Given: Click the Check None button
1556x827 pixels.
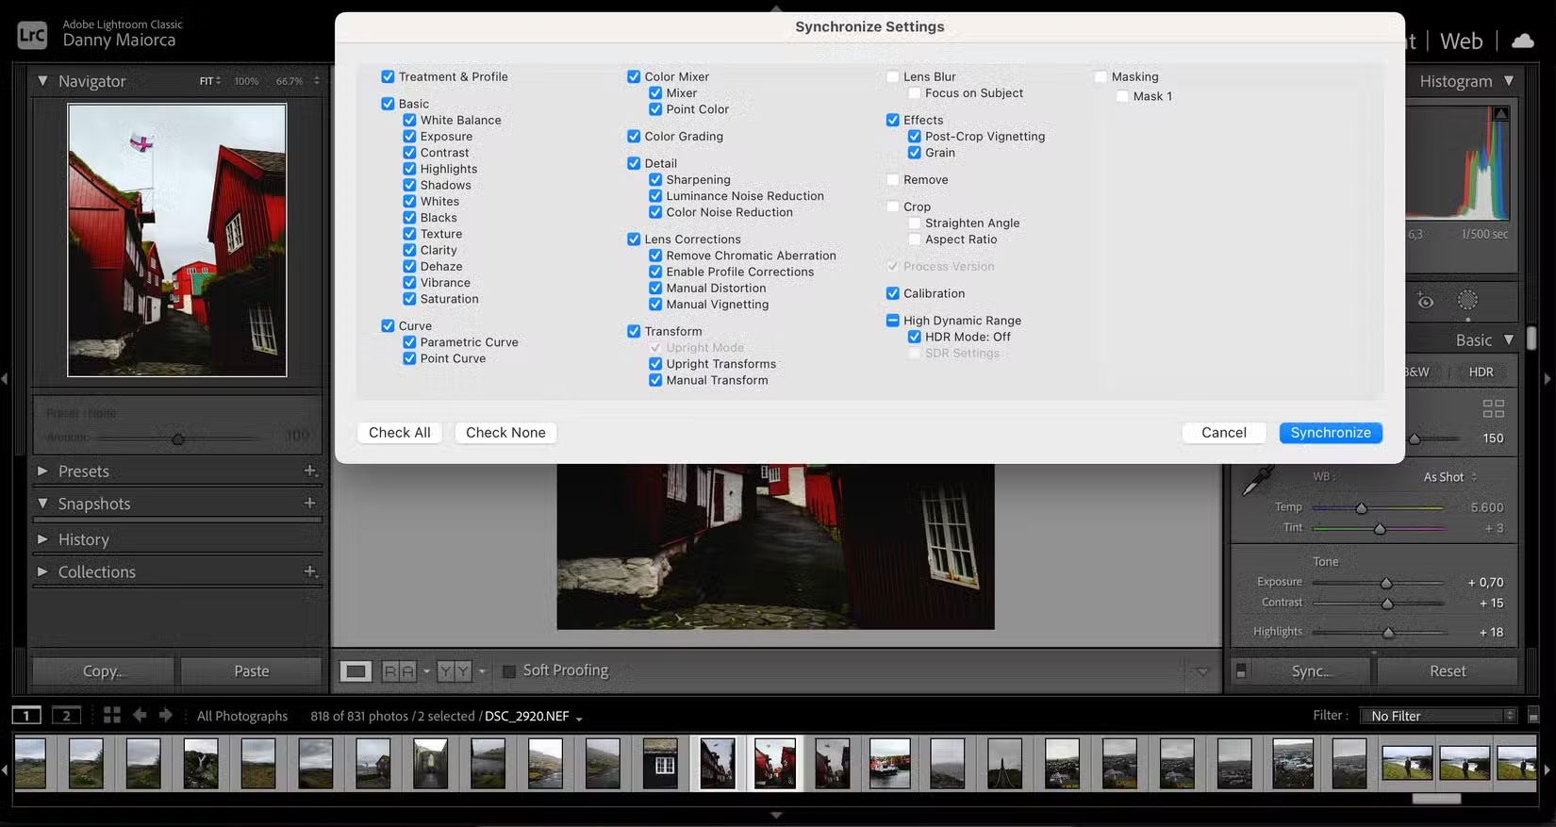Looking at the screenshot, I should pos(505,433).
